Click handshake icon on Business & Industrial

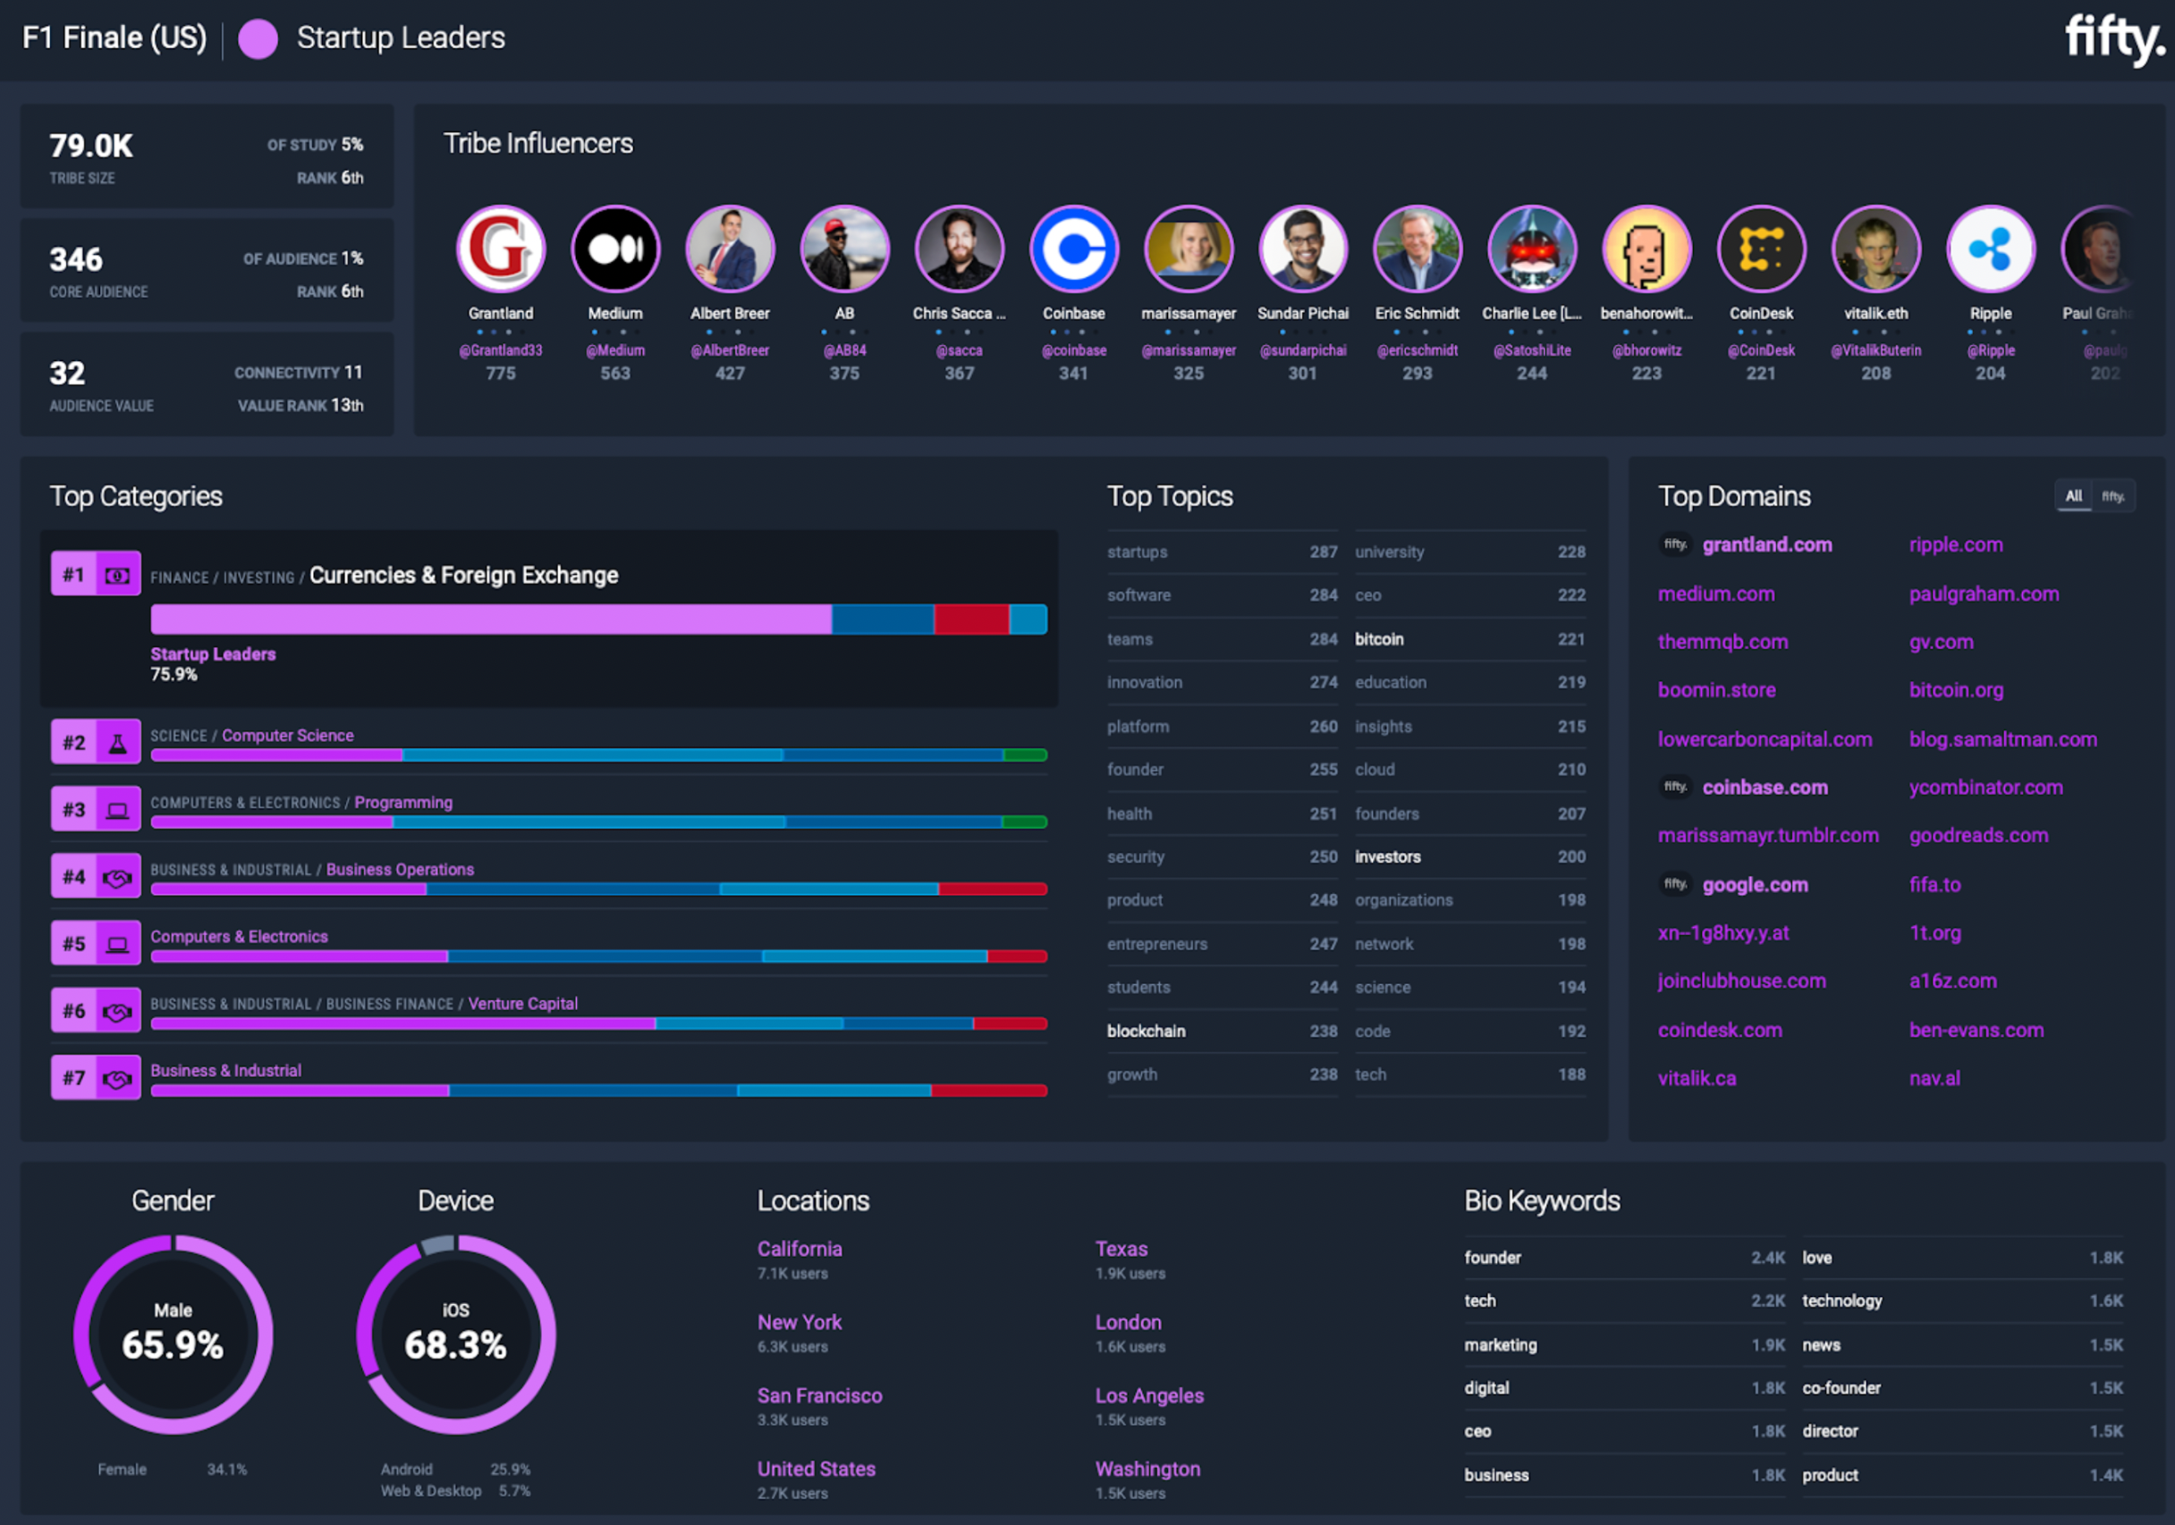pyautogui.click(x=117, y=1078)
